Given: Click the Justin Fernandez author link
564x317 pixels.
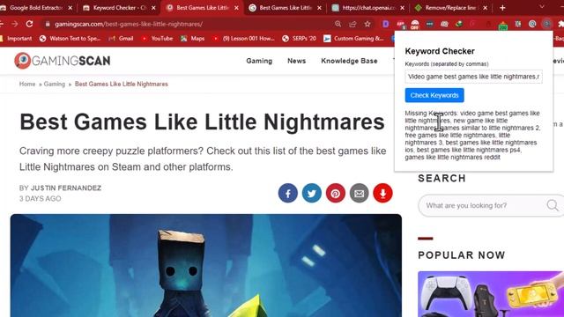Looking at the screenshot, I should point(66,188).
